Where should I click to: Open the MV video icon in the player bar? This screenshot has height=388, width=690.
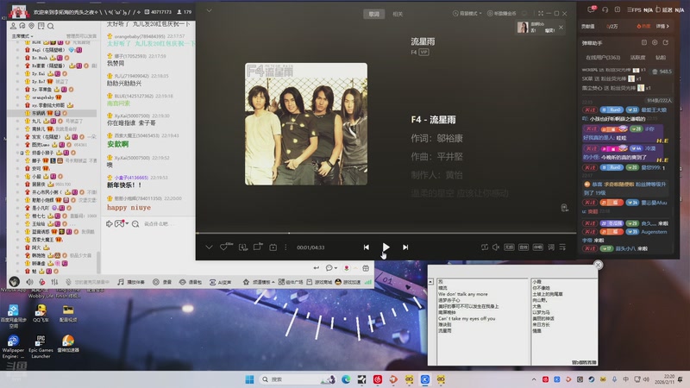pyautogui.click(x=273, y=247)
